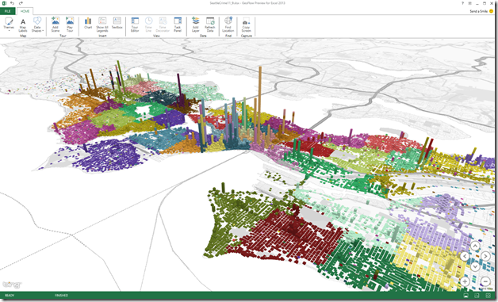Zoom in with the plus button

click(465, 281)
